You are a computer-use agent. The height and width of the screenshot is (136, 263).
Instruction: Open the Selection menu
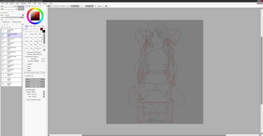coord(23,3)
